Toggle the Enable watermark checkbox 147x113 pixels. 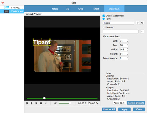tap(103, 16)
